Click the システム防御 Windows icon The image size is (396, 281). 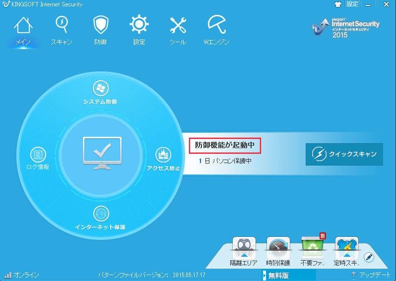tap(101, 88)
